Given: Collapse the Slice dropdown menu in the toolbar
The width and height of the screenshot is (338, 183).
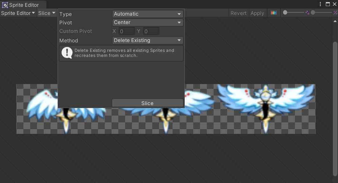Looking at the screenshot, I should tap(46, 13).
